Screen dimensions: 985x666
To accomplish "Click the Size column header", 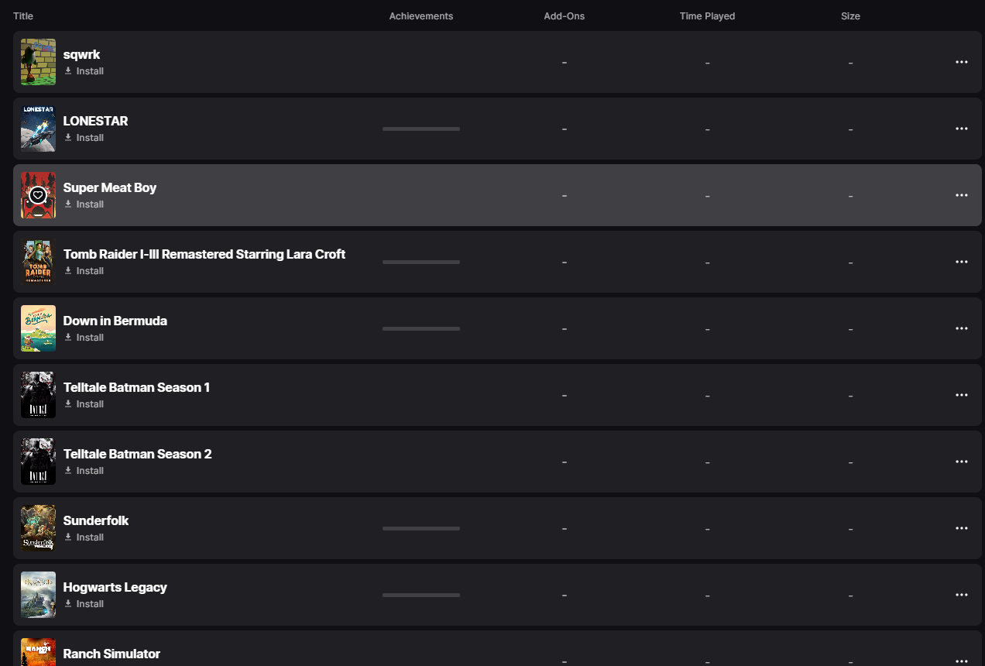I will tap(850, 16).
